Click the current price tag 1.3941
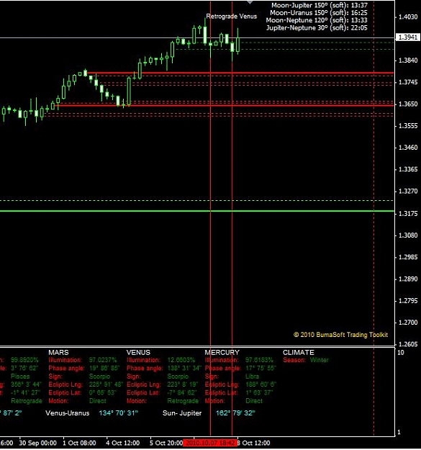This screenshot has width=421, height=450. (408, 37)
